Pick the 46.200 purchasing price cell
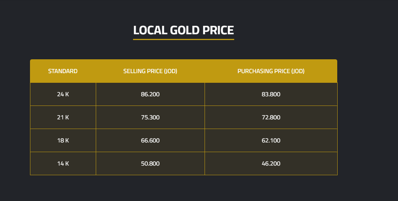398x201 pixels. (x=271, y=164)
